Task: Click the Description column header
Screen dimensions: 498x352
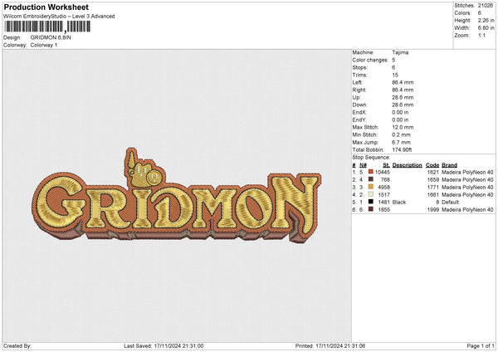Action: point(408,165)
